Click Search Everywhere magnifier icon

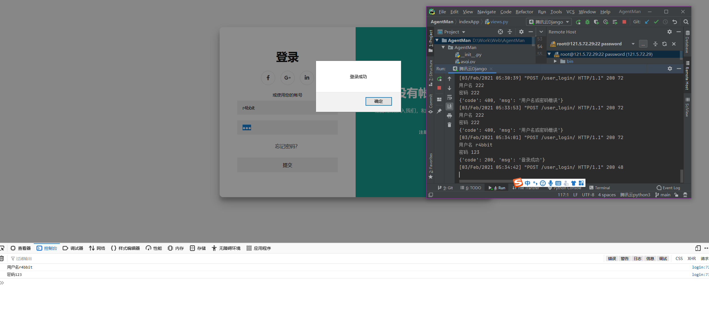pyautogui.click(x=686, y=22)
